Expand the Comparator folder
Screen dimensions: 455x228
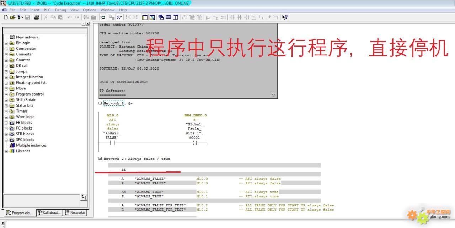[6, 49]
